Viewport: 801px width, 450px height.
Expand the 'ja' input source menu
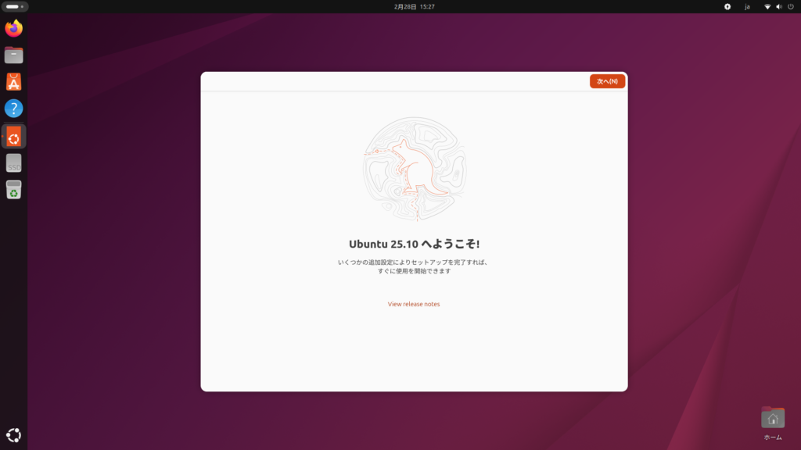coord(747,6)
